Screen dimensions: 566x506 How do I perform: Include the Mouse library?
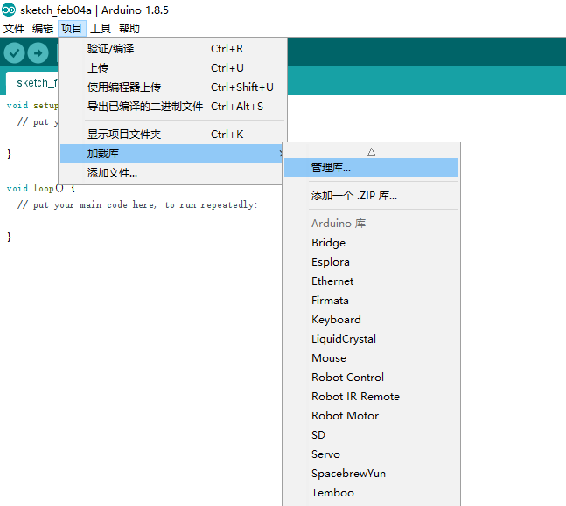[x=371, y=357]
